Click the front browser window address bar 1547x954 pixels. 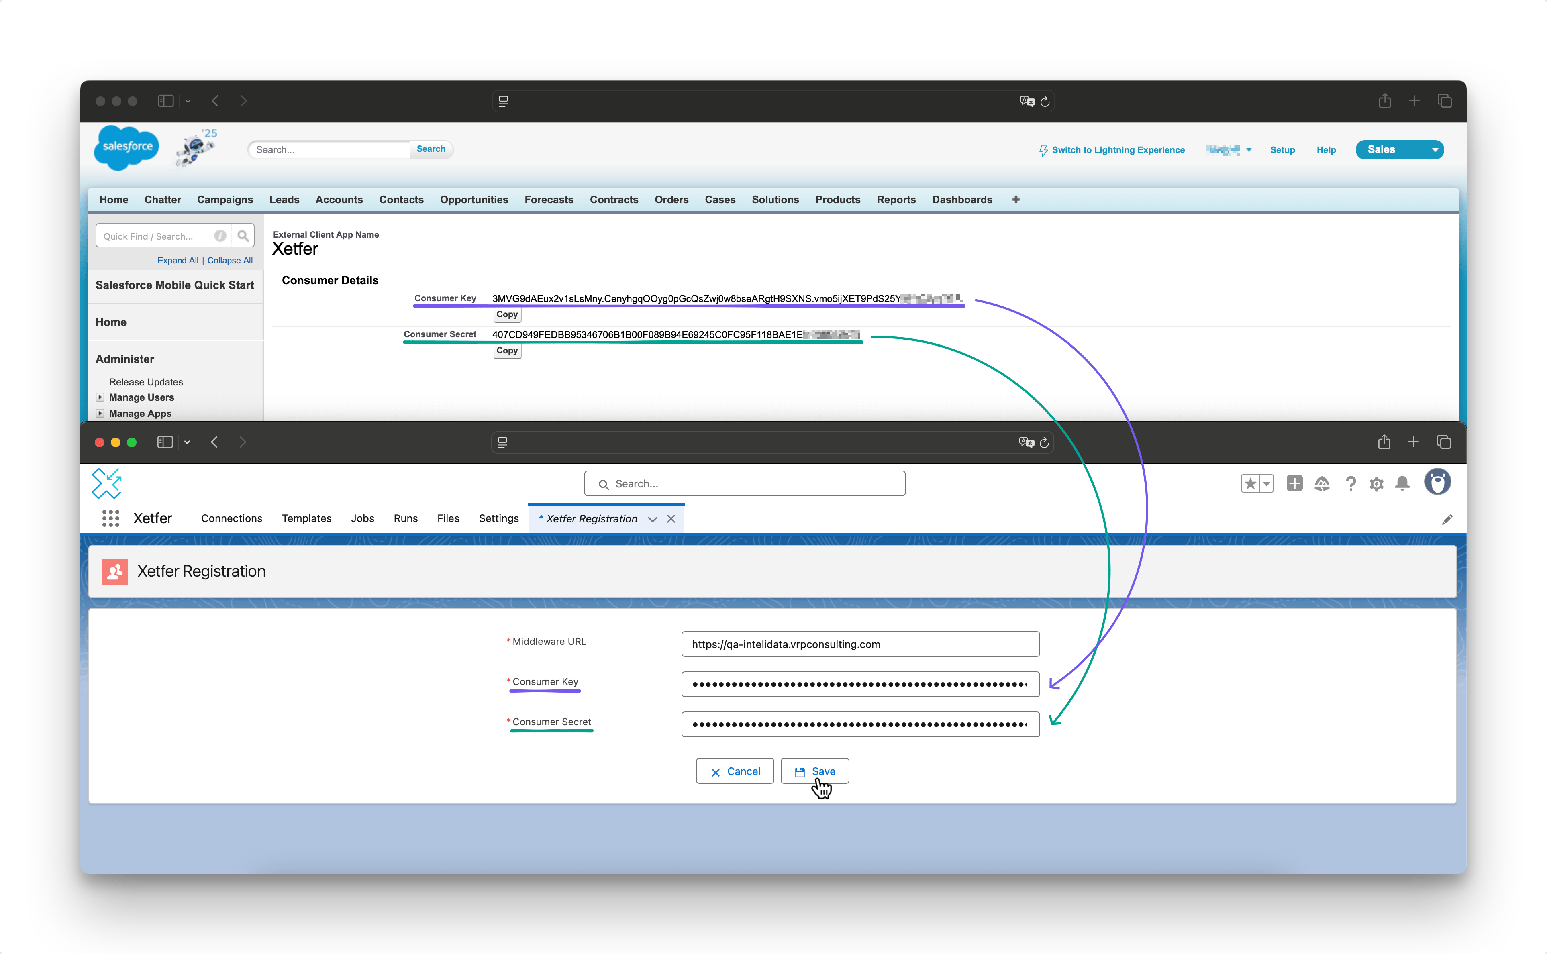[x=772, y=442]
